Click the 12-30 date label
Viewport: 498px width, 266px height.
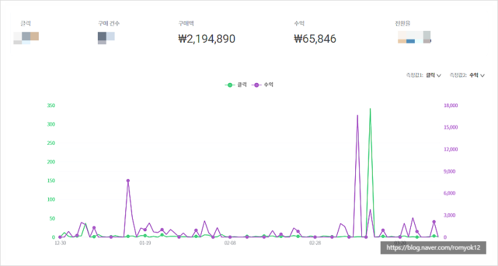point(60,243)
